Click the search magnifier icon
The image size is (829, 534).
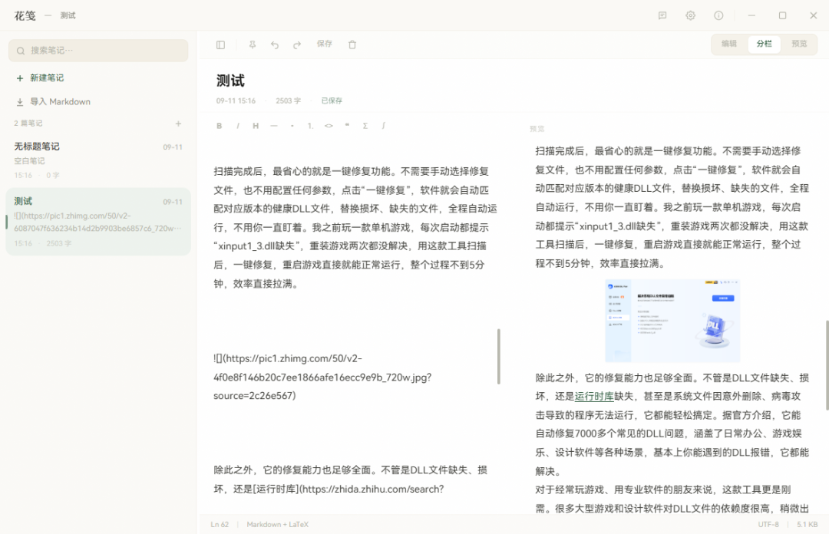tap(21, 51)
